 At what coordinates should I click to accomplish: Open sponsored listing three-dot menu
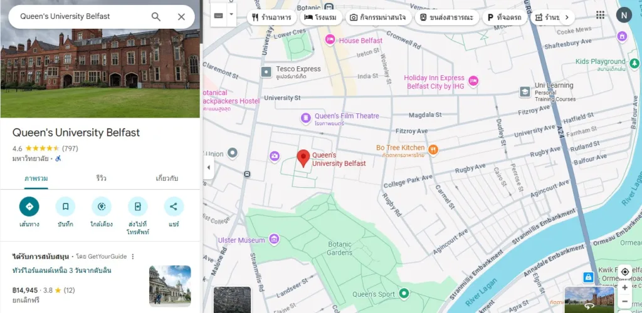click(x=133, y=257)
